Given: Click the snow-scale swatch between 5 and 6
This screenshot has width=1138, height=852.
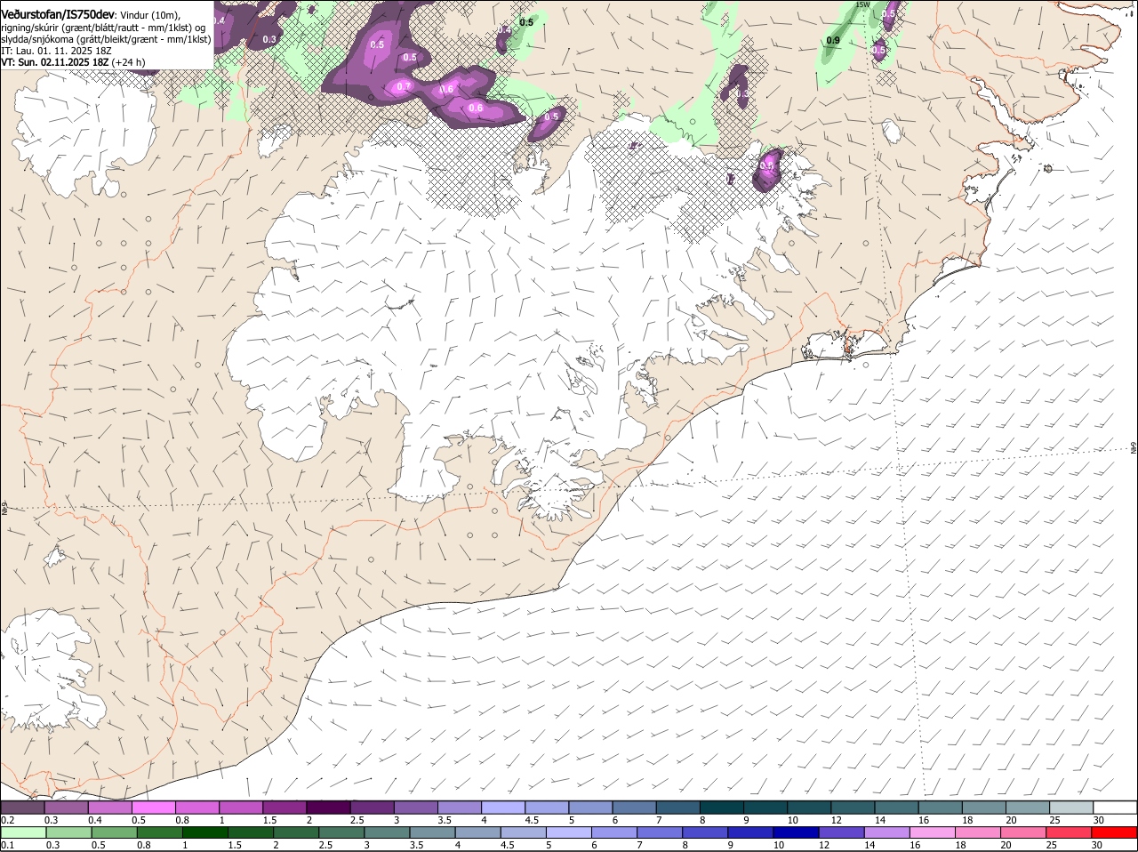Looking at the screenshot, I should 589,808.
